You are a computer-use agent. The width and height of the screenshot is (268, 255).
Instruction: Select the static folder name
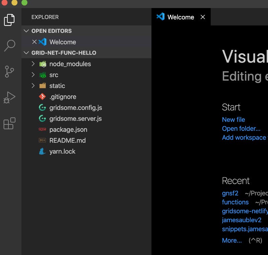tap(57, 86)
